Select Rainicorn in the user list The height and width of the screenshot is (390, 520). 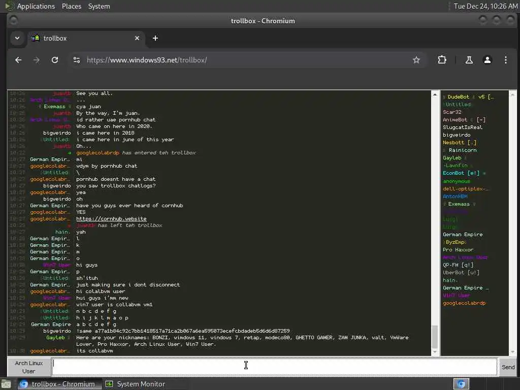pyautogui.click(x=460, y=150)
